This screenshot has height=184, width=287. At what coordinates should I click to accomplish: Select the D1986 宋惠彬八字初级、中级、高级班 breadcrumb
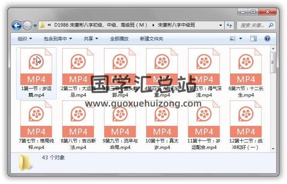101,25
